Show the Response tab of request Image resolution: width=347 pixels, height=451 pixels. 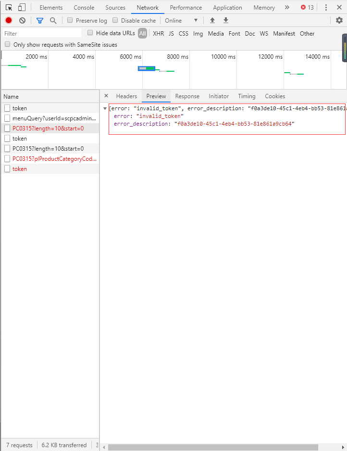[x=187, y=96]
